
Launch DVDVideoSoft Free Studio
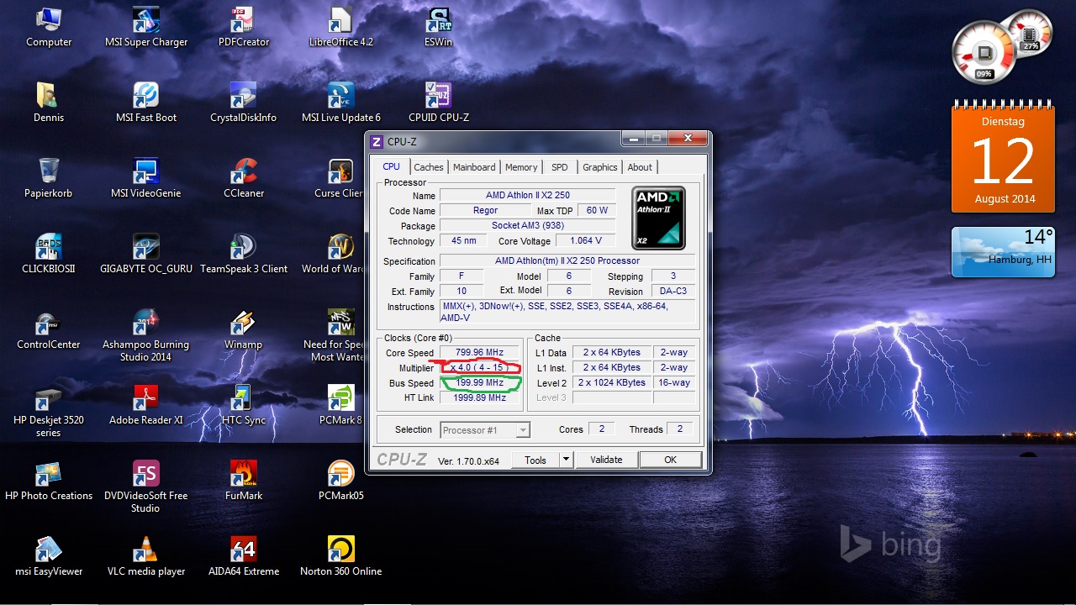pos(146,486)
